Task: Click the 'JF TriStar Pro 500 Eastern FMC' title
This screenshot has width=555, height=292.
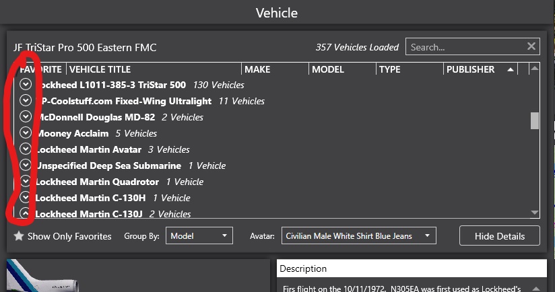Action: 85,47
